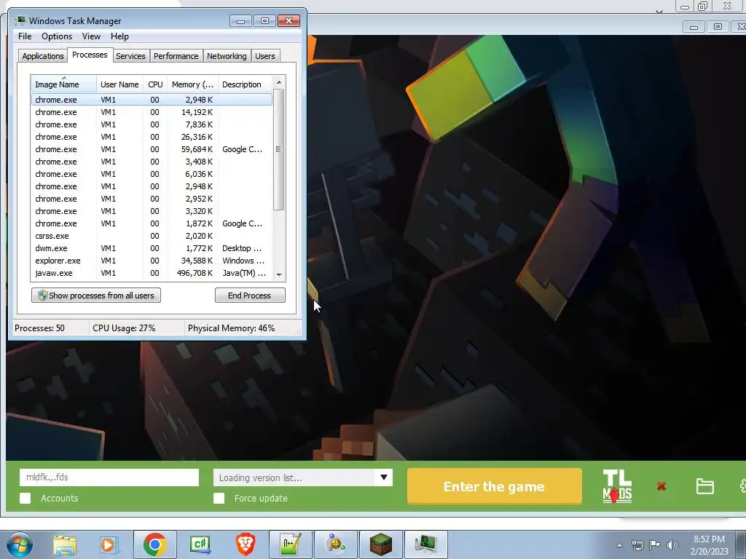The height and width of the screenshot is (559, 746).
Task: Select the dwm.exe process row
Action: point(152,248)
